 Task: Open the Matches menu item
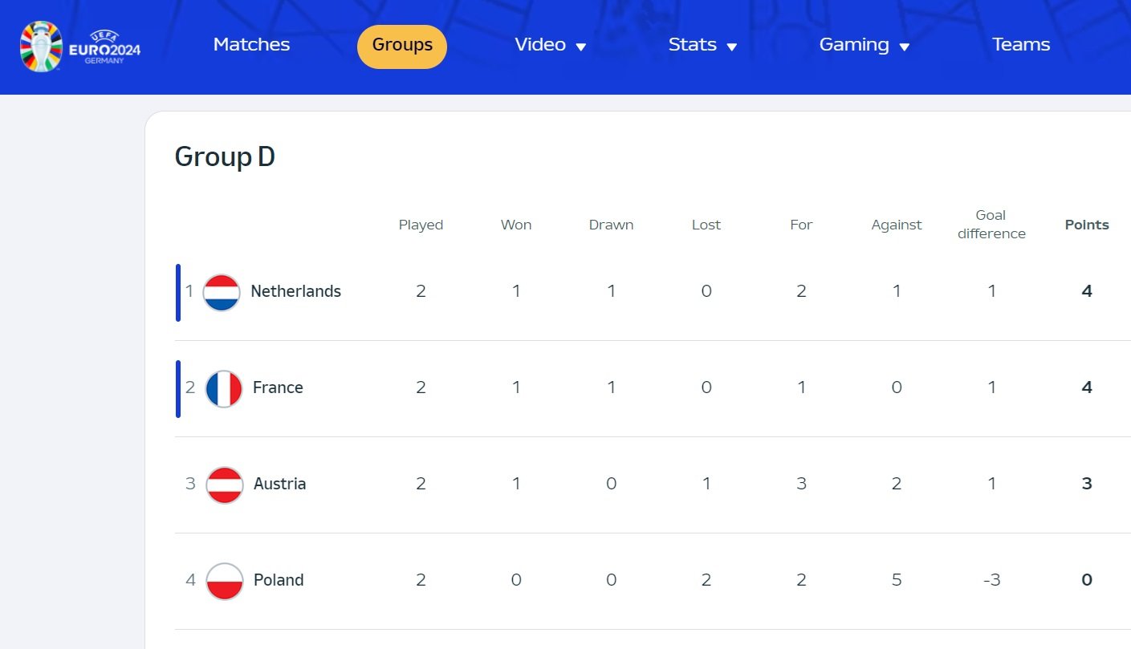coord(251,45)
